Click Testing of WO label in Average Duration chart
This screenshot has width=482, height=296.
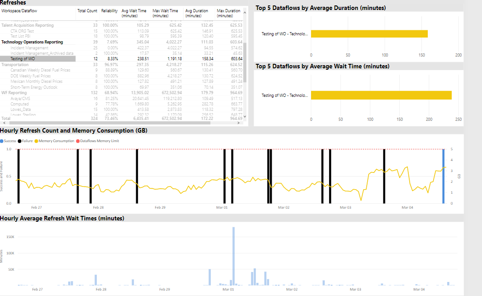285,34
